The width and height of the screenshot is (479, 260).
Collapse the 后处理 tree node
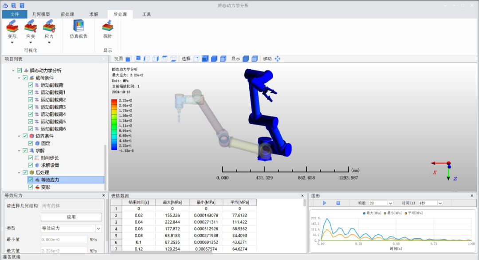click(19, 173)
